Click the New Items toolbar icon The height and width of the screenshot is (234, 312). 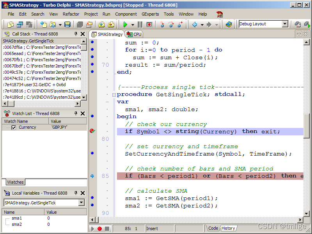pos(43,25)
